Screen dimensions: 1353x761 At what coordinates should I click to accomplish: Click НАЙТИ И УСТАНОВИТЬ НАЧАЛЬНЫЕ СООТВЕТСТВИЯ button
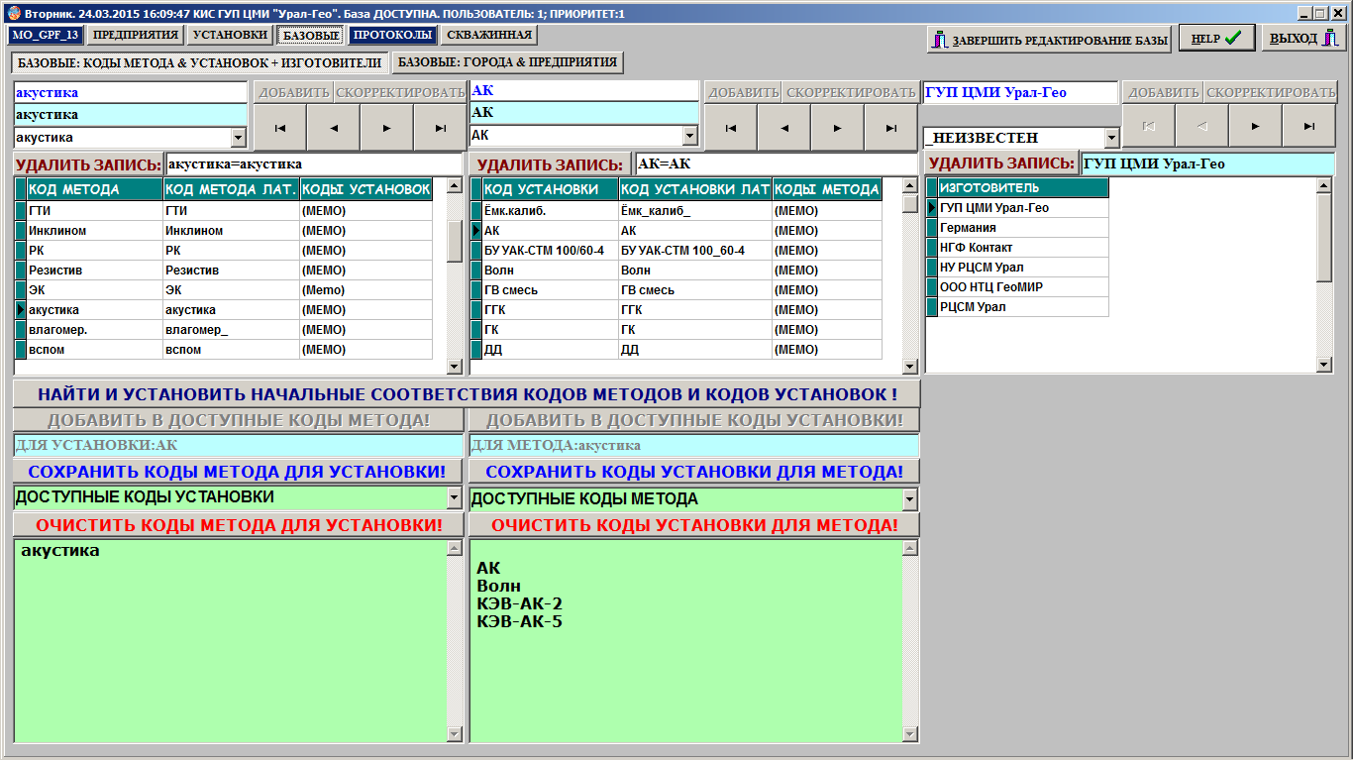pyautogui.click(x=467, y=393)
